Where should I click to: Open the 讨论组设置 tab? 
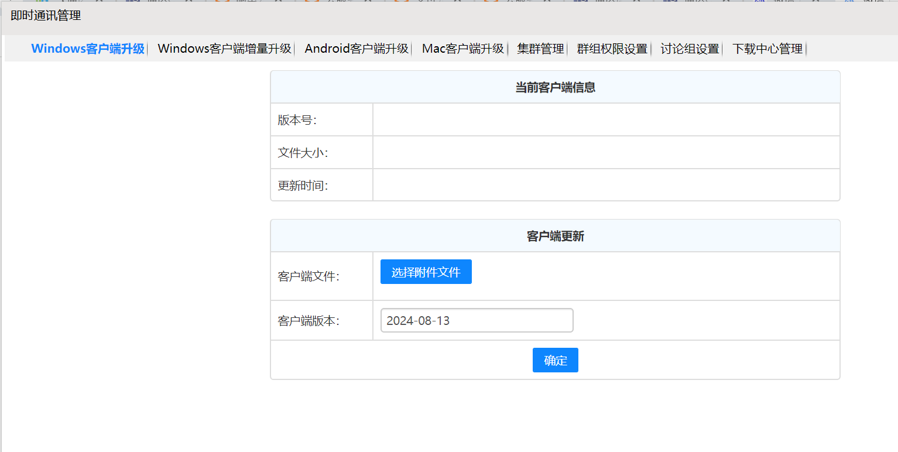click(690, 49)
